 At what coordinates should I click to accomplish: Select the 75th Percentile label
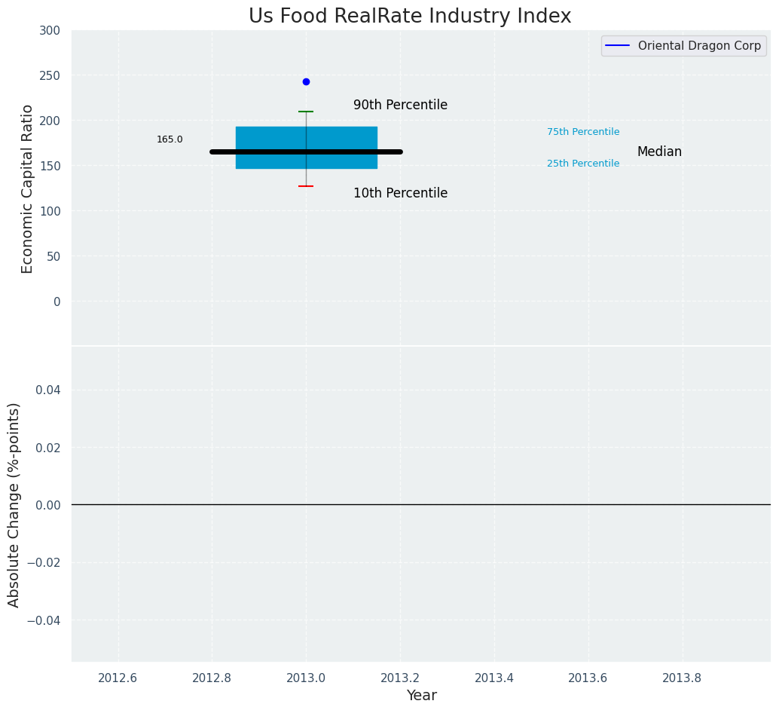(583, 132)
